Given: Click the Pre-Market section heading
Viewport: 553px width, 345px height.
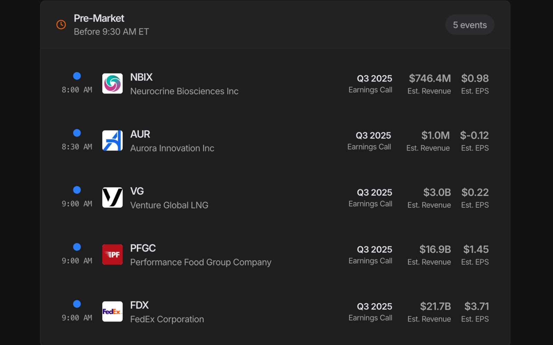Looking at the screenshot, I should click(99, 18).
